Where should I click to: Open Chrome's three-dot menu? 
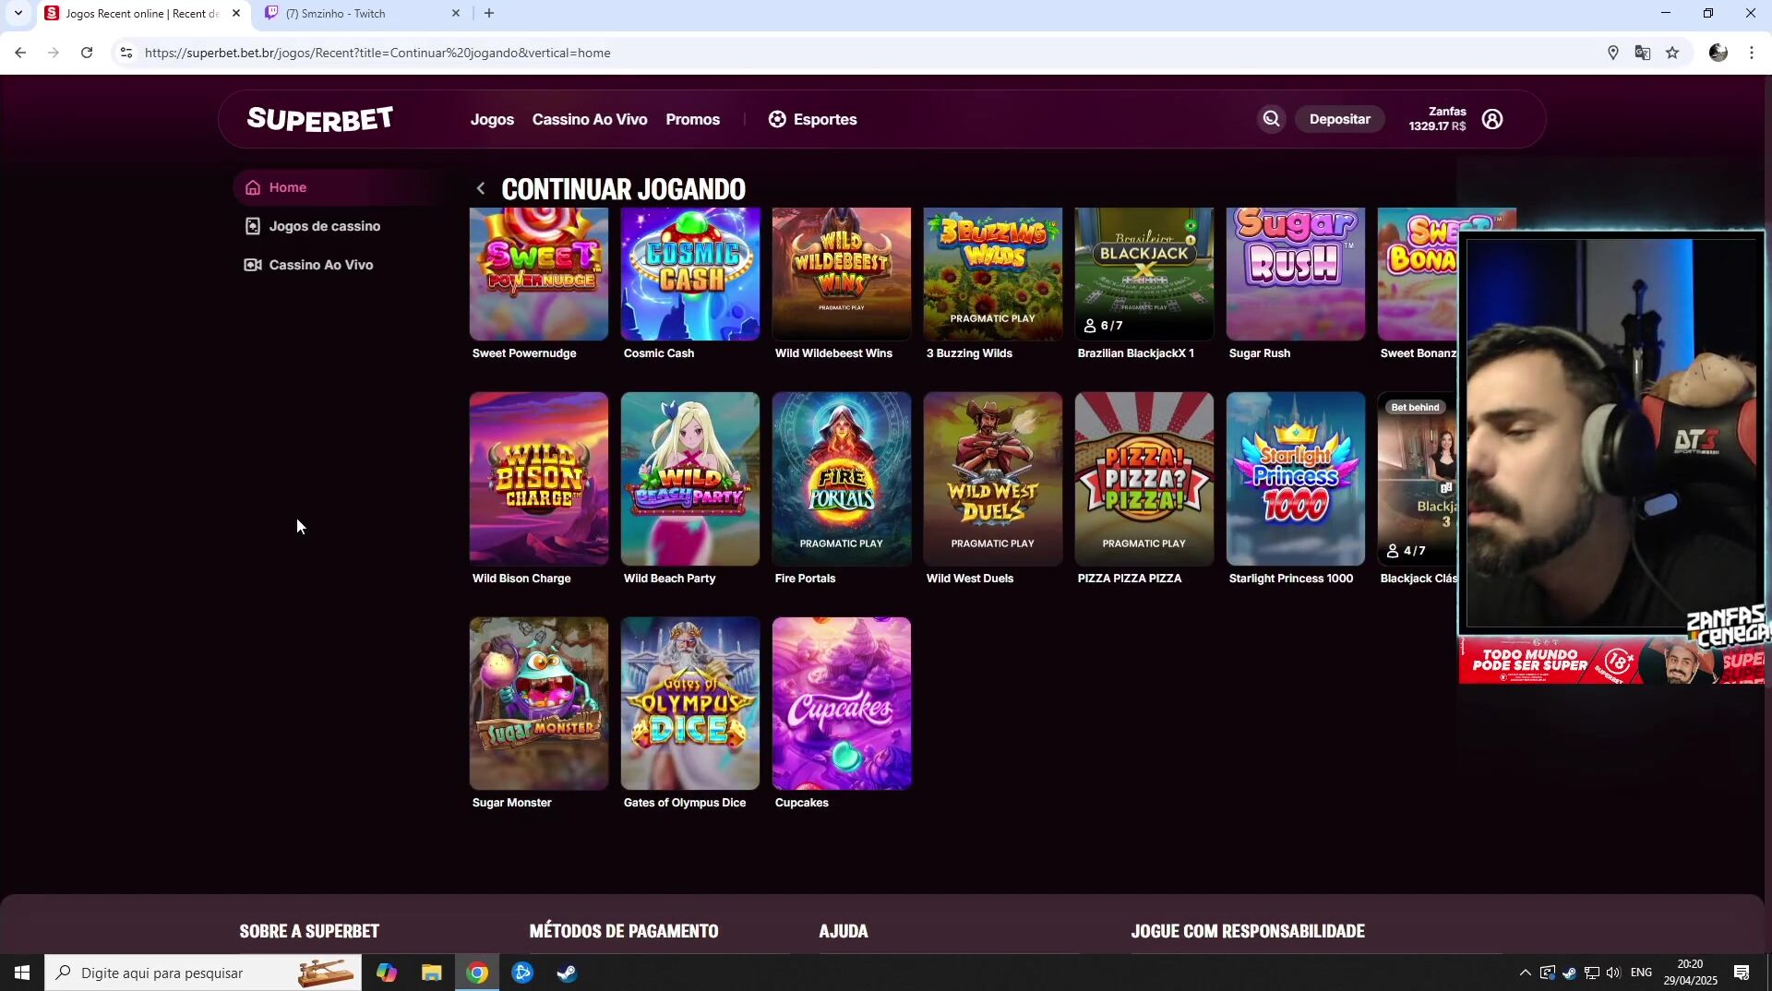(1752, 53)
